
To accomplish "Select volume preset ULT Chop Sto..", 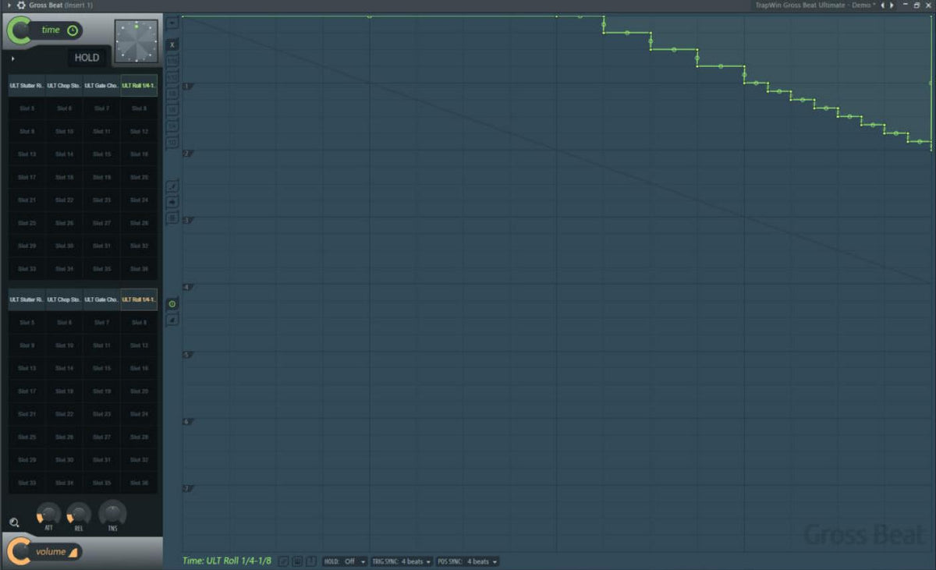I will click(x=64, y=299).
